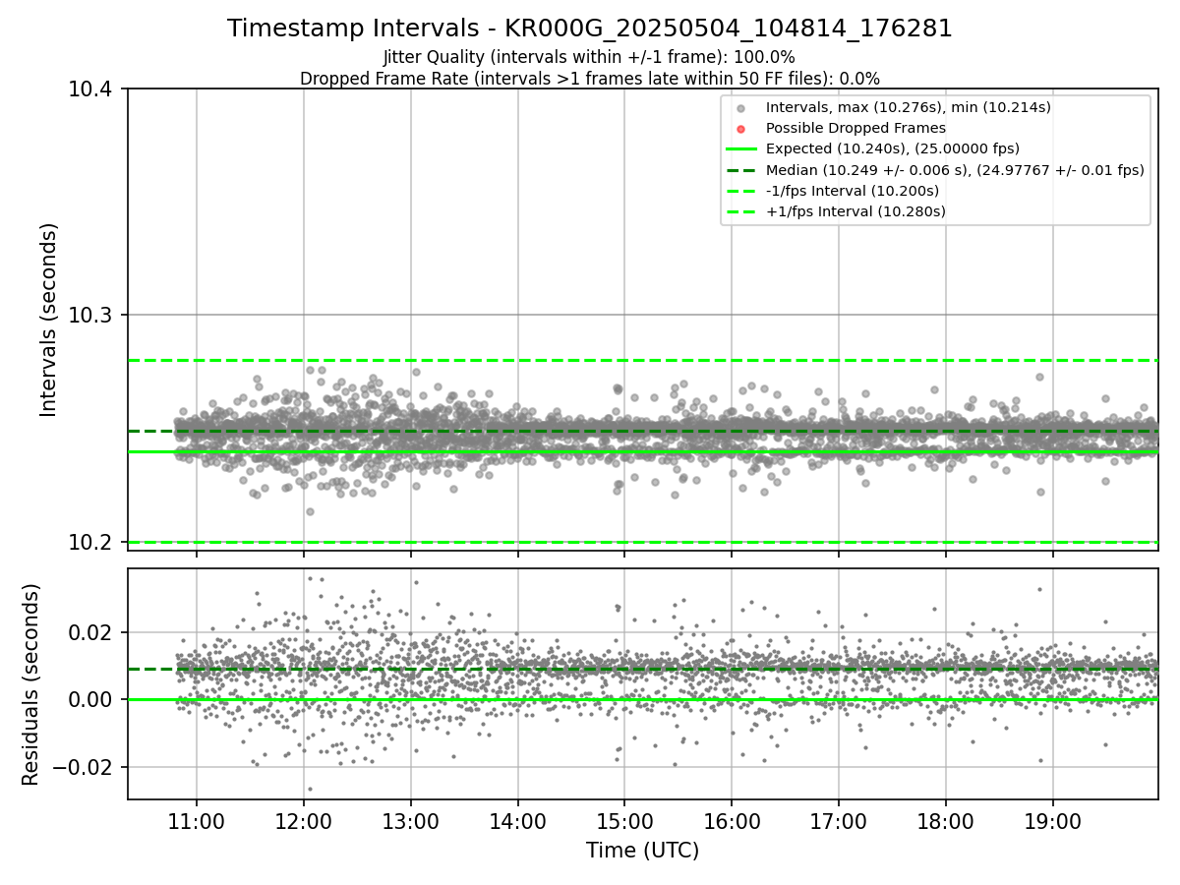Screen dimensions: 1180x885
Task: Select legend entry Possible Dropped Frames
Action: [855, 128]
